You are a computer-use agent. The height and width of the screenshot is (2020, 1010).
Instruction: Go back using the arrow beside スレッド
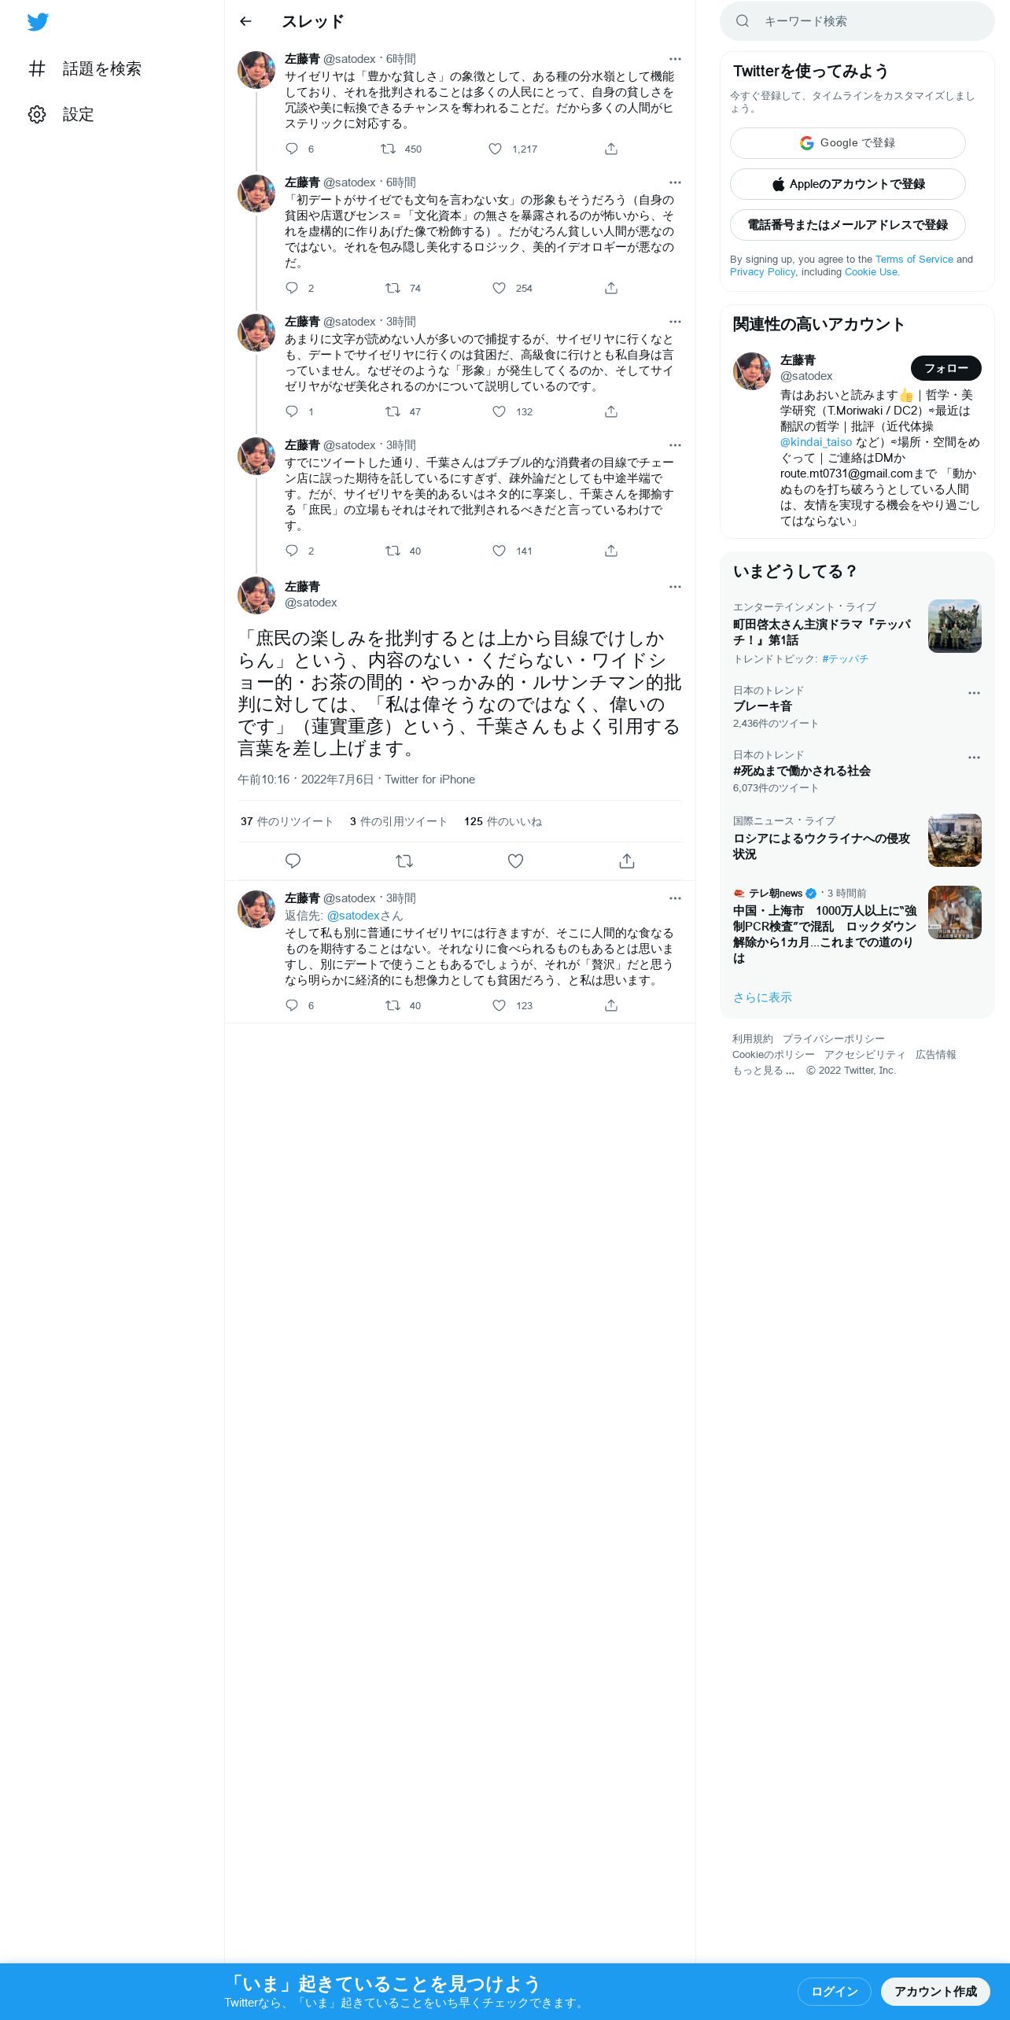pos(245,21)
